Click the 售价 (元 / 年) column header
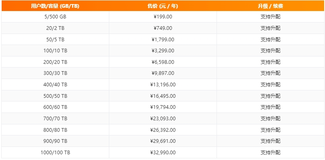 click(163, 6)
